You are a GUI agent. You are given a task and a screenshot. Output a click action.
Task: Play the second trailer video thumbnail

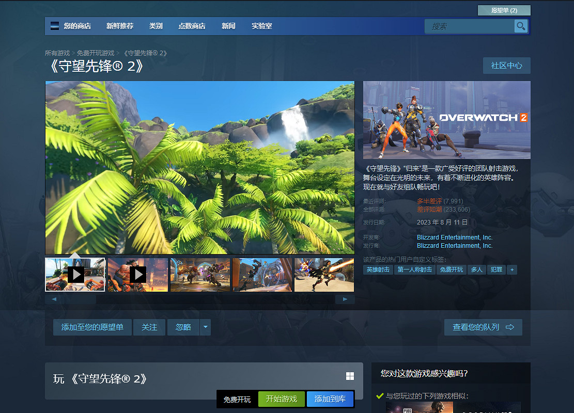tap(137, 274)
